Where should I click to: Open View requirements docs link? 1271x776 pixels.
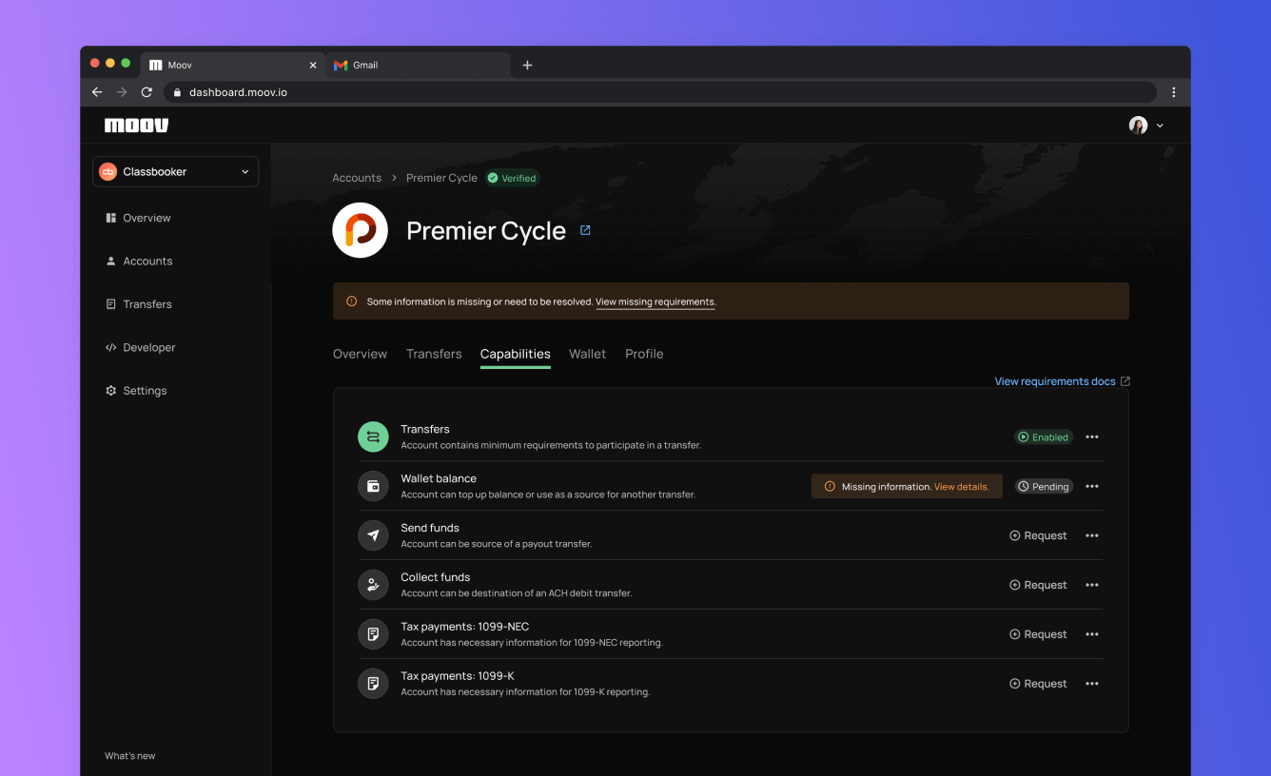[x=1063, y=381]
